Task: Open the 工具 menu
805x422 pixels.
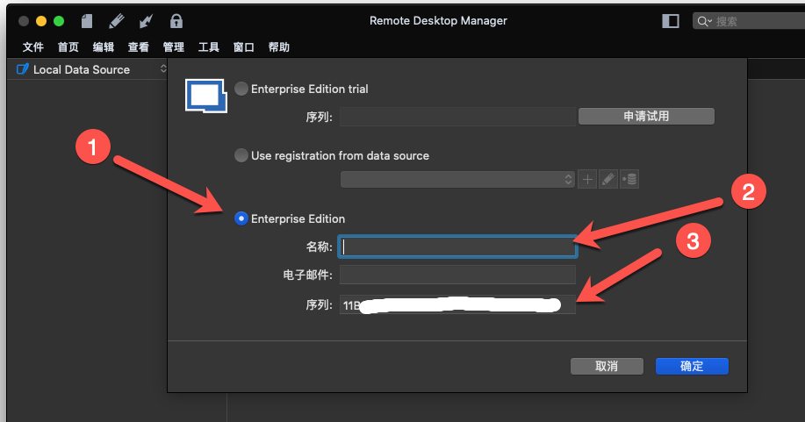Action: [208, 47]
